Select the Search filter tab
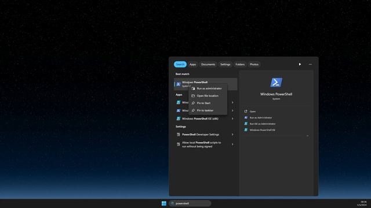The width and height of the screenshot is (371, 208). pyautogui.click(x=180, y=64)
